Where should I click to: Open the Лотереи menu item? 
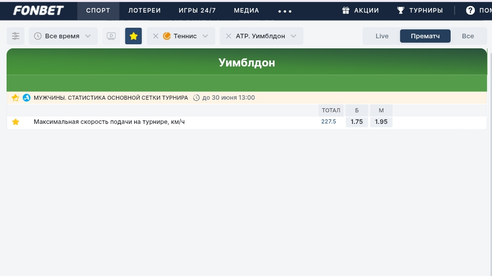click(144, 11)
